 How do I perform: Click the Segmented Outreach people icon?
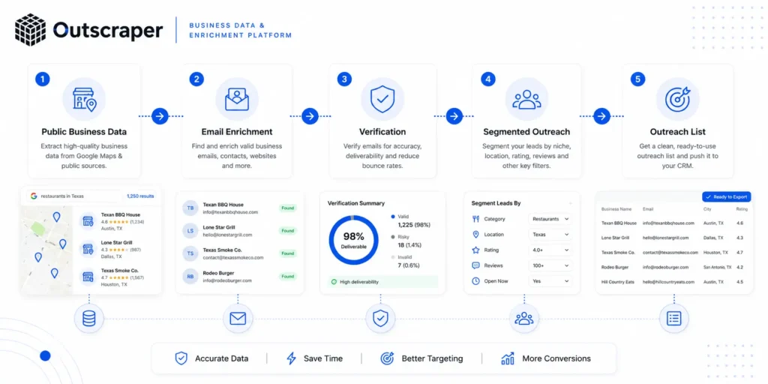(x=526, y=99)
